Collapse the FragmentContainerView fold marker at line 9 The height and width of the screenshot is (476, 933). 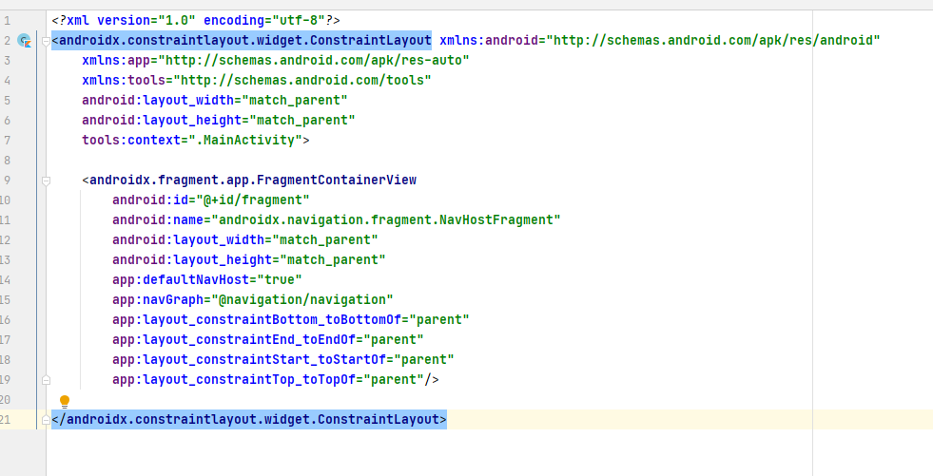click(x=46, y=181)
